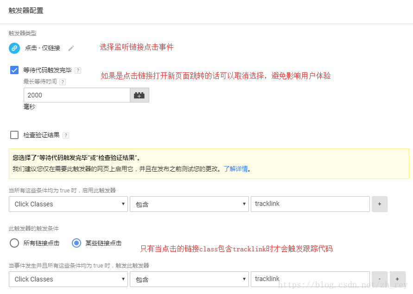Viewport: 413px width, 294px height.
Task: Open Click Classes dropdown in fire-trigger condition
Action: 68,279
